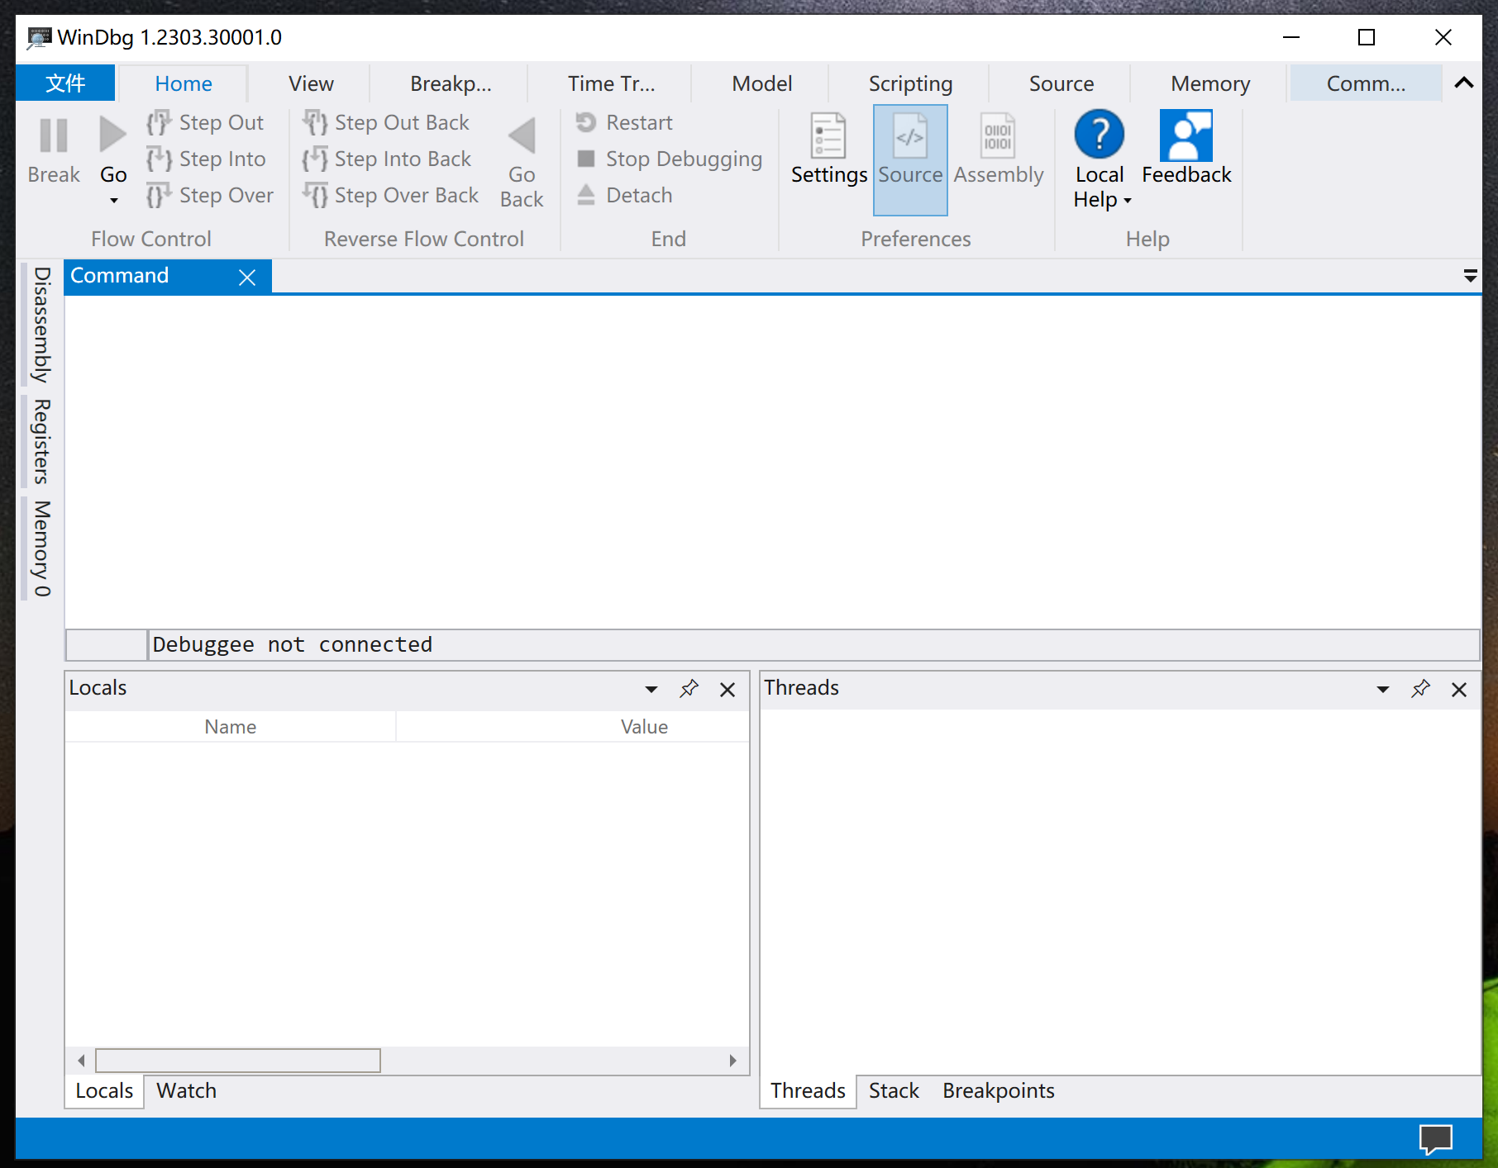Open the Stack tab
The width and height of the screenshot is (1498, 1168).
pos(893,1090)
